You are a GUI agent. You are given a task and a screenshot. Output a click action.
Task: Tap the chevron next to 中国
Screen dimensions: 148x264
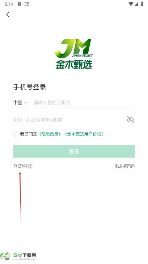[x=25, y=102]
